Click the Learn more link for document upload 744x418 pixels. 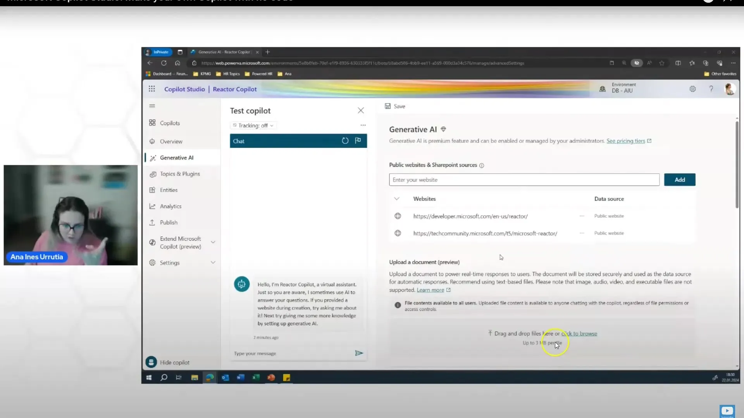click(431, 290)
